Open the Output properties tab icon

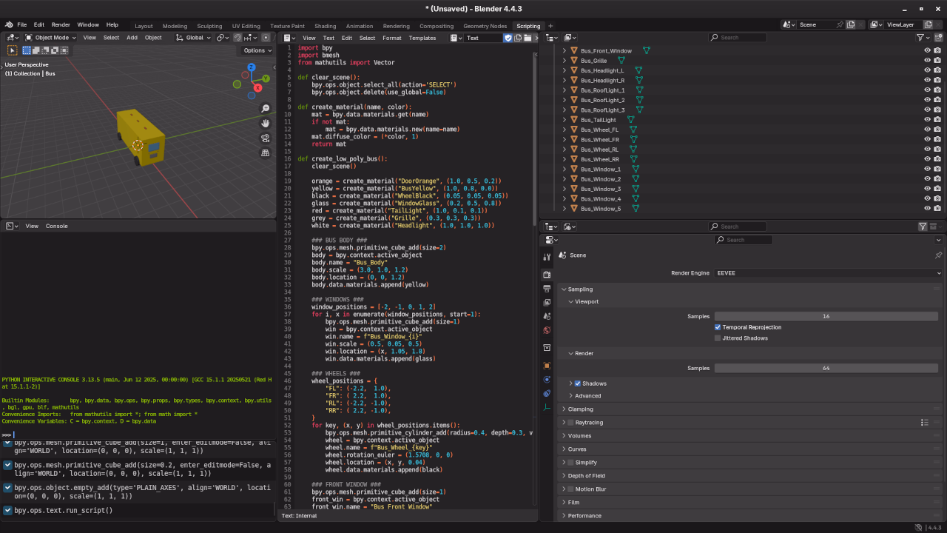click(x=547, y=289)
